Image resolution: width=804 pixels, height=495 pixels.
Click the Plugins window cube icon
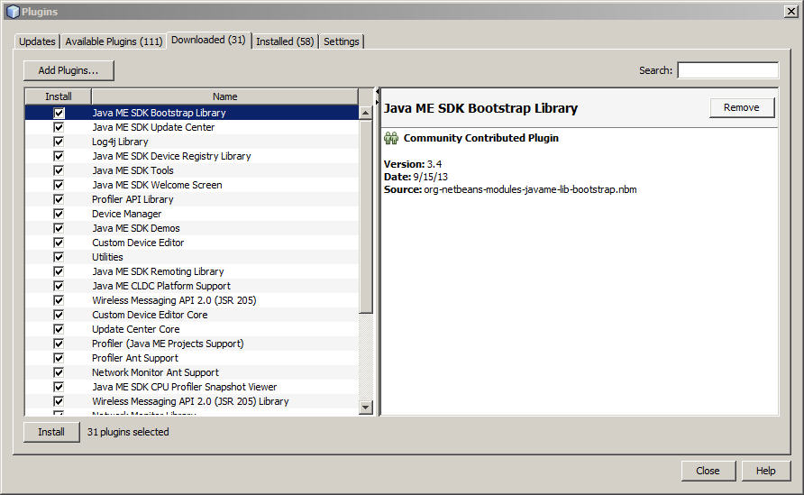coord(13,12)
